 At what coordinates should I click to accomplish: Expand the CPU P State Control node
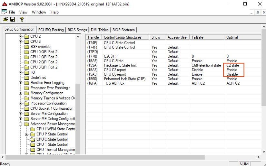coord(27,134)
